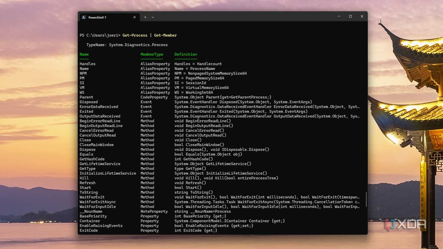Click the Get-Process command text
443x249 pixels.
coord(135,35)
